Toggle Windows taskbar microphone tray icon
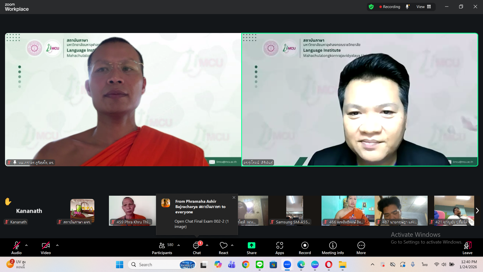 coord(413,264)
